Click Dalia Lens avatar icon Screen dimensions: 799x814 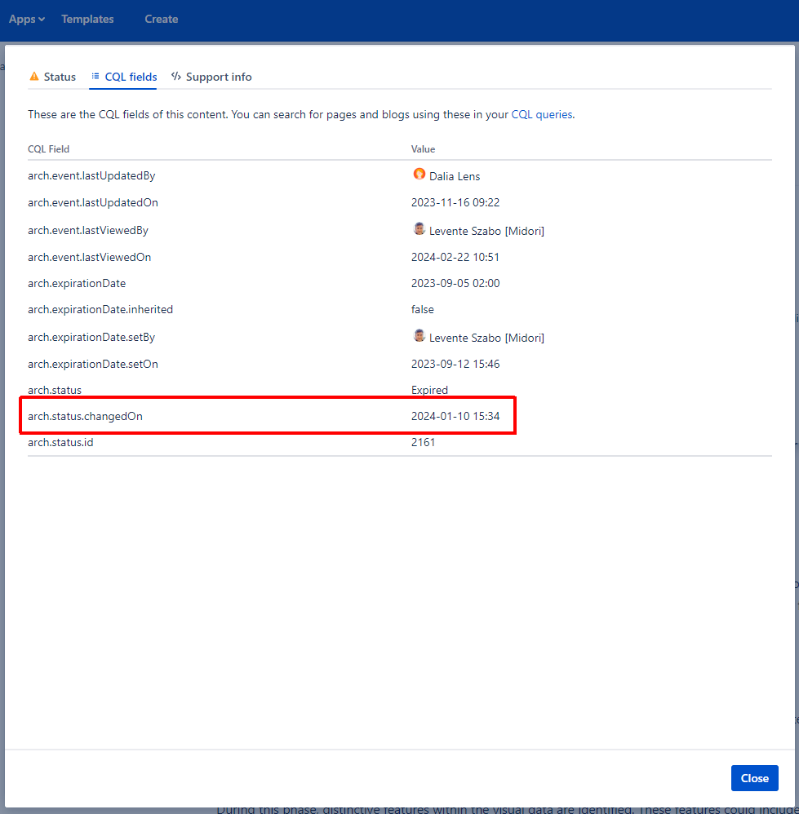click(x=419, y=174)
